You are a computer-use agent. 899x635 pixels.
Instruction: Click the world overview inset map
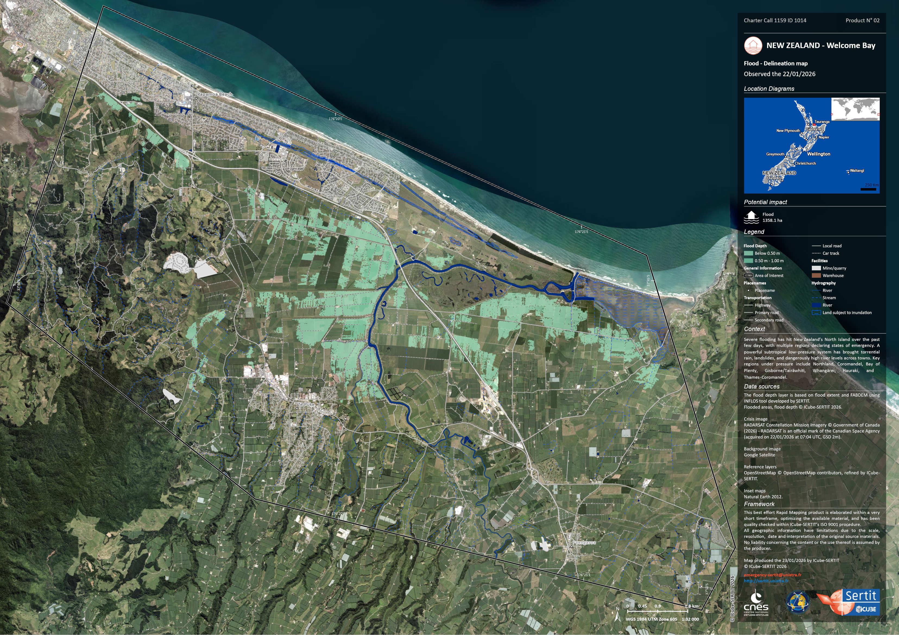point(855,109)
